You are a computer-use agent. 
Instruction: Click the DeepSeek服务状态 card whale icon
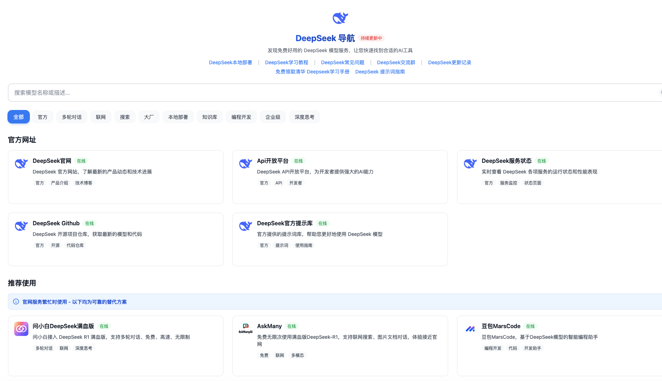[470, 163]
